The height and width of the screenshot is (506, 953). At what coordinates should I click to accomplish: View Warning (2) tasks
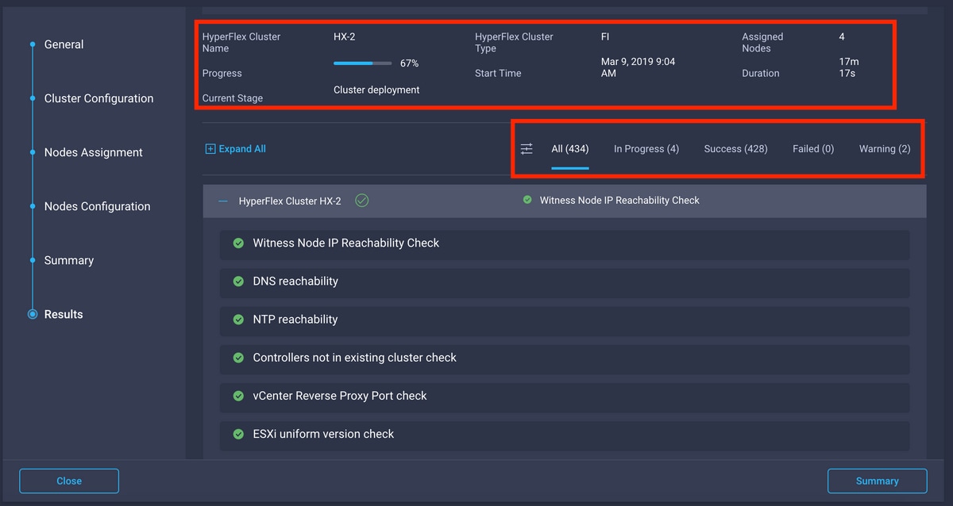pos(884,149)
